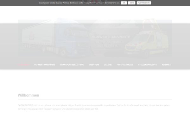This screenshot has width=190, height=119.
Task: Click the cookie notice text
Action: click(x=79, y=3)
